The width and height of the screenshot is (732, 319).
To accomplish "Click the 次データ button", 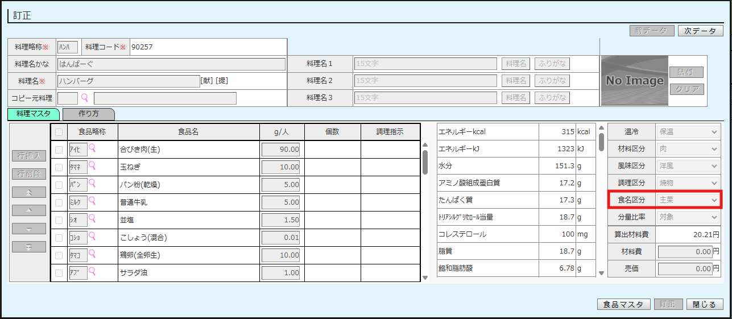I will click(x=700, y=31).
